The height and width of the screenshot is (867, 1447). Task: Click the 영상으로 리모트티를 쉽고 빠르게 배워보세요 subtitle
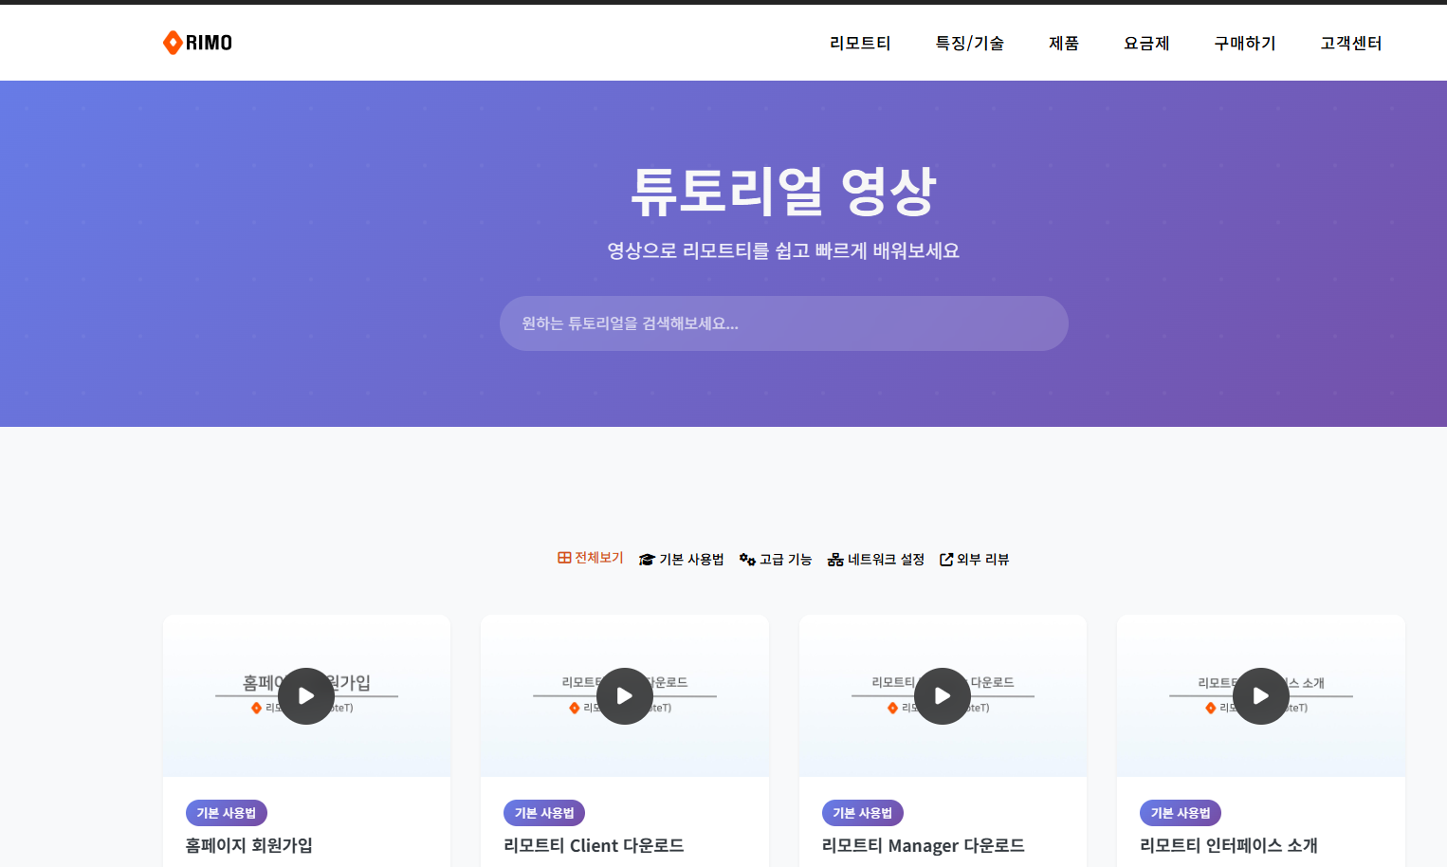click(784, 250)
